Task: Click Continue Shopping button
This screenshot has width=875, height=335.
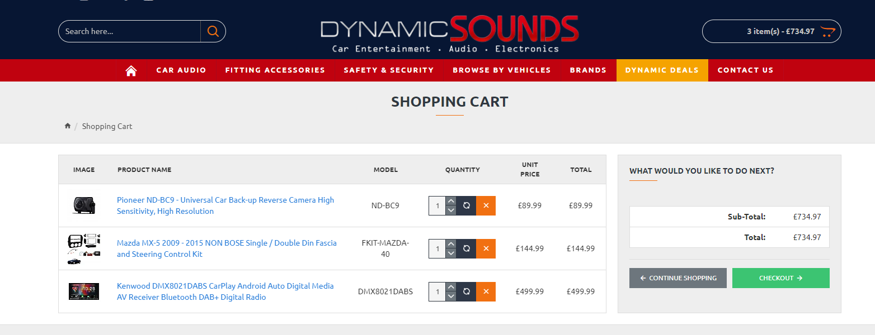Action: pyautogui.click(x=678, y=278)
